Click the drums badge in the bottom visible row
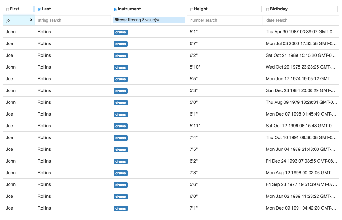The image size is (342, 220). click(x=120, y=208)
